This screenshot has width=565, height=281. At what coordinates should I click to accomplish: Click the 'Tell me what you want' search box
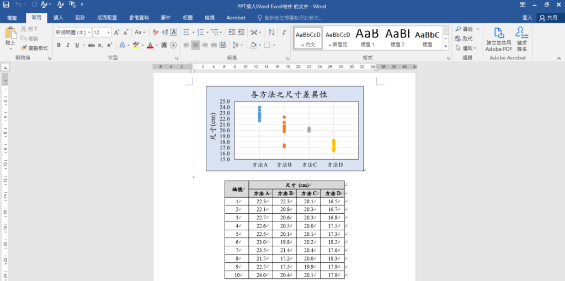[x=292, y=18]
